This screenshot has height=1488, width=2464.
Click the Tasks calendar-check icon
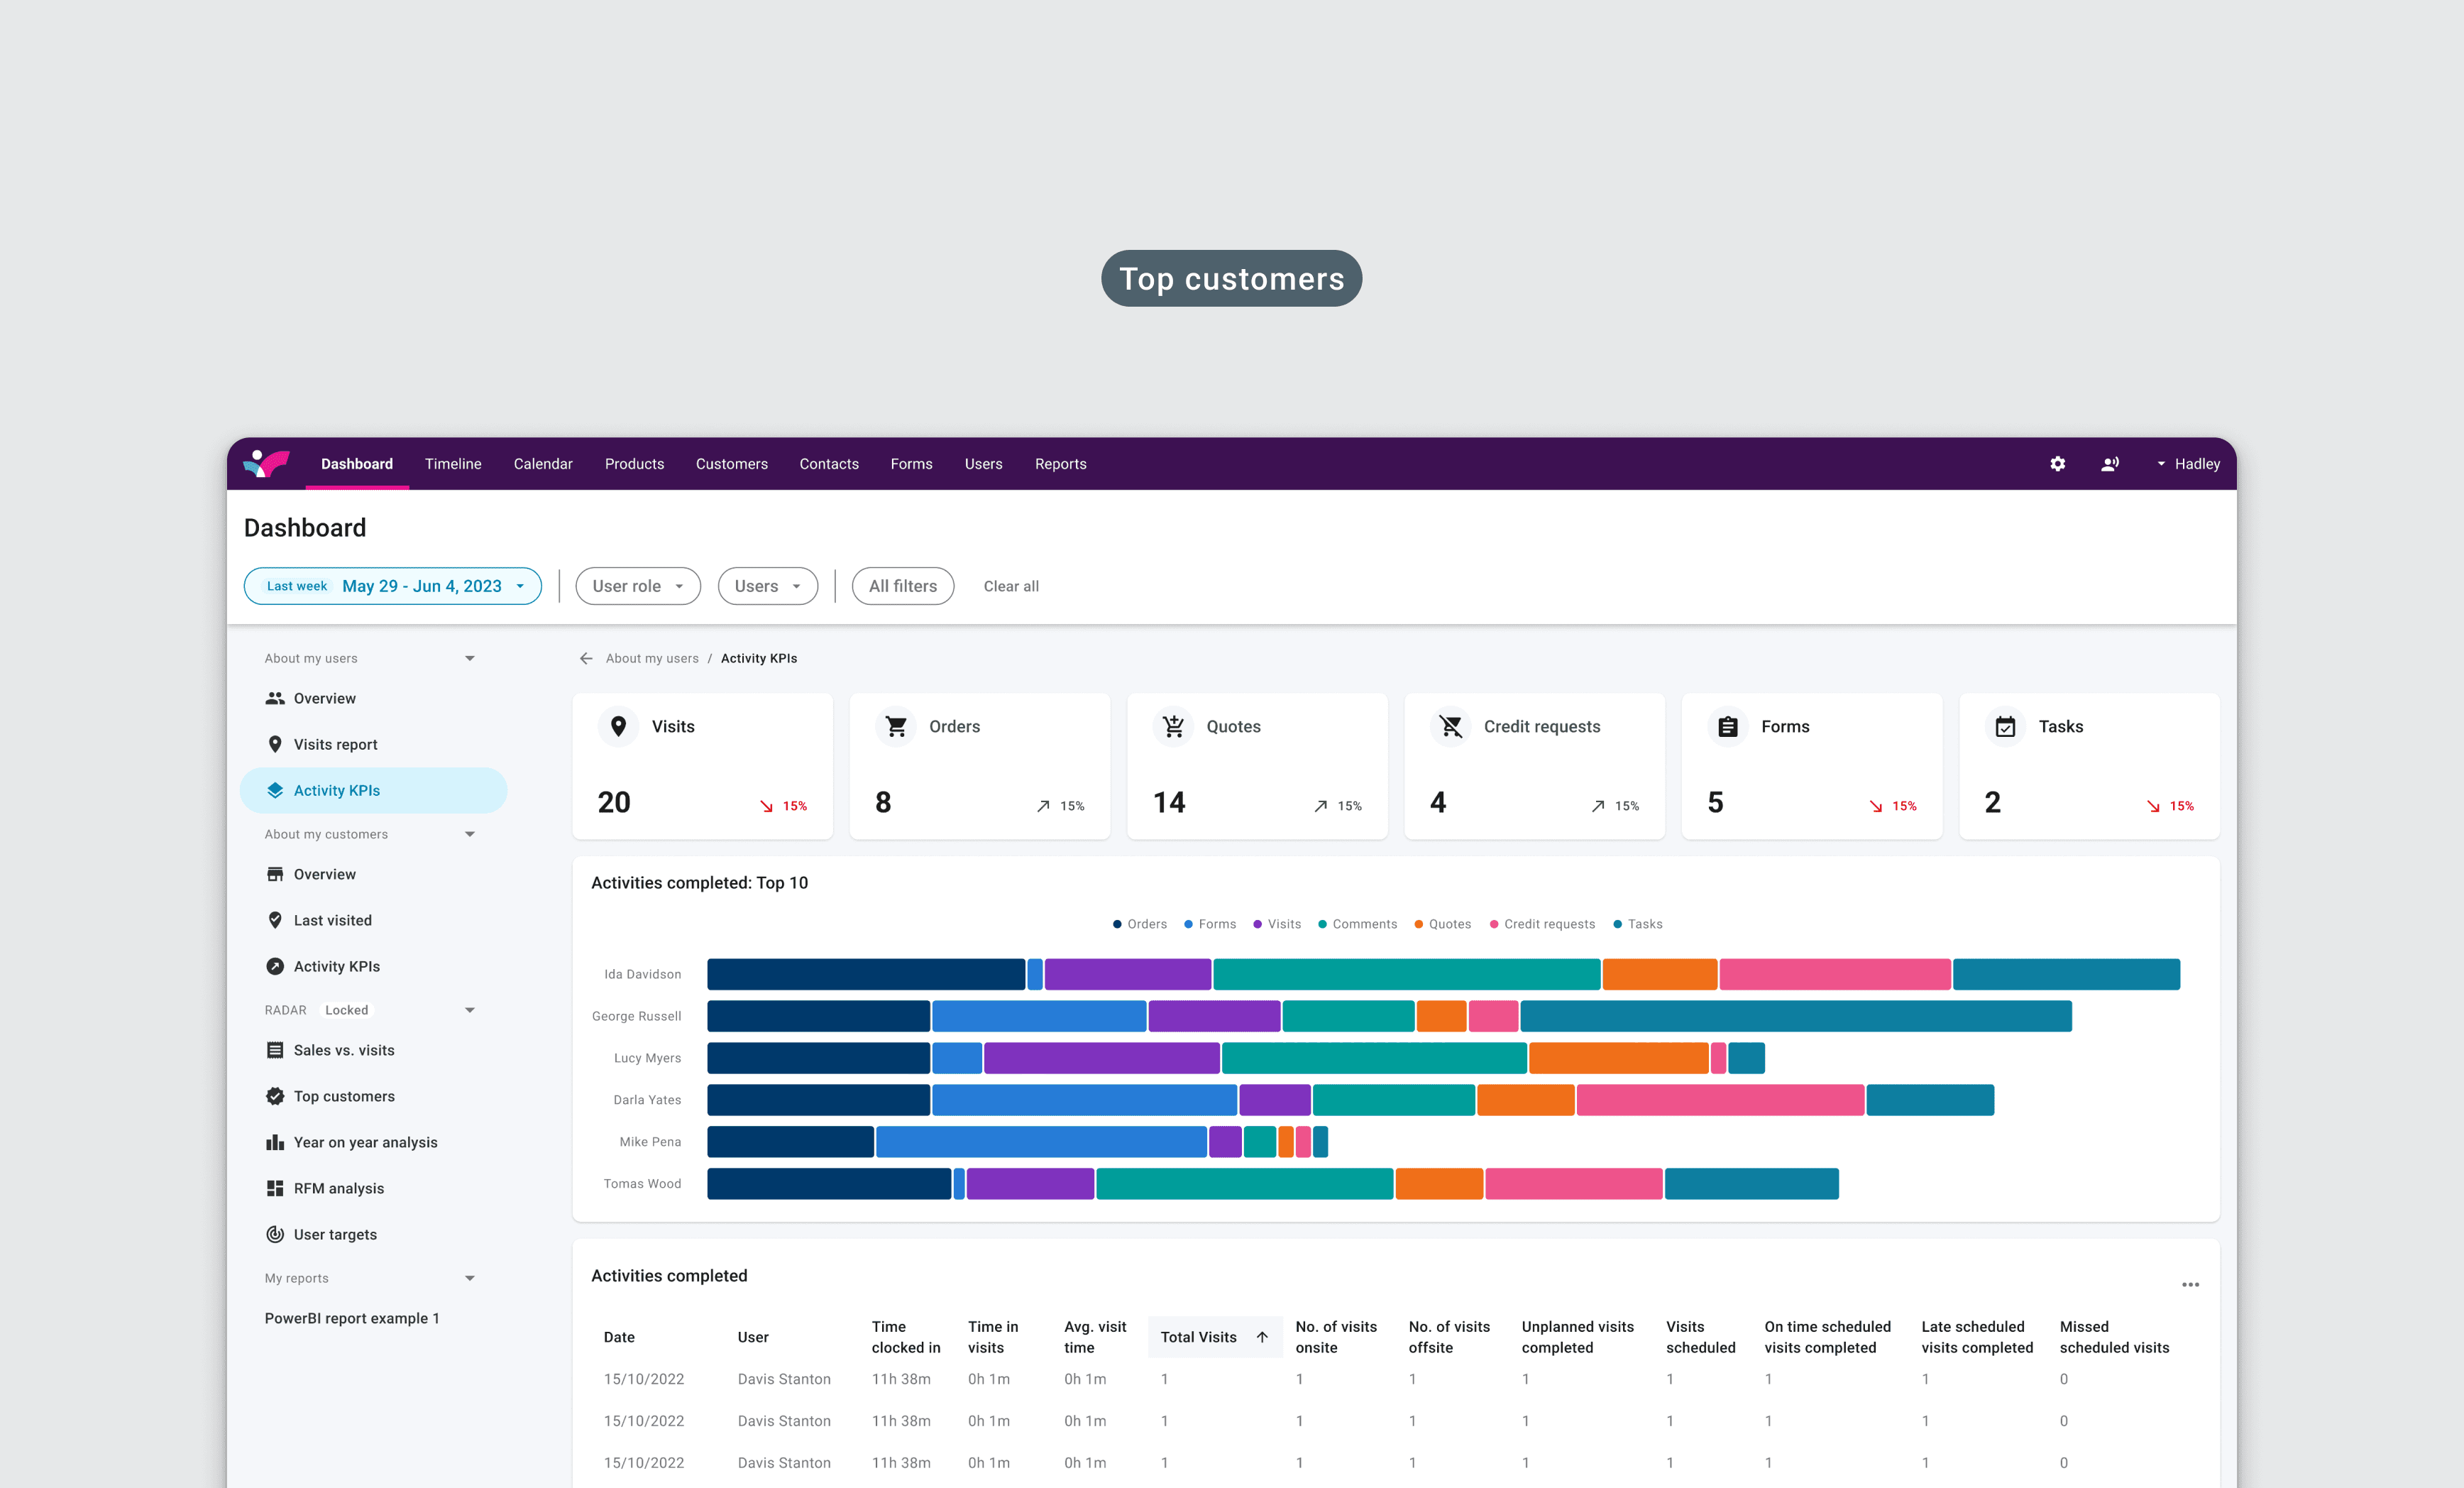(x=2005, y=726)
